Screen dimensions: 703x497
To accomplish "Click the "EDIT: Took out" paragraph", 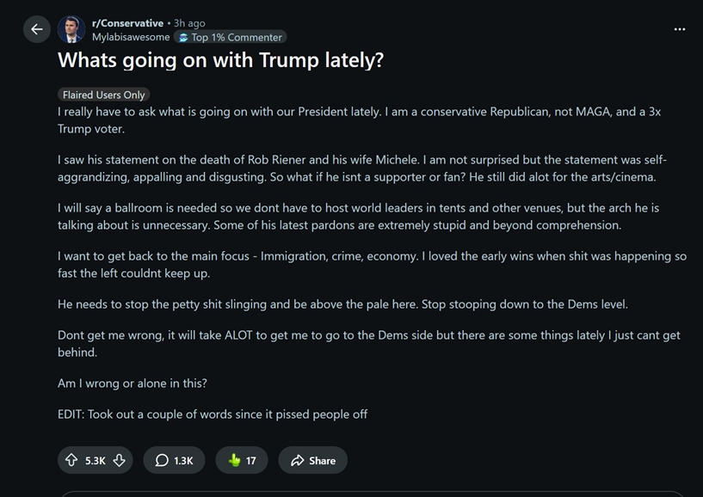I will 213,414.
